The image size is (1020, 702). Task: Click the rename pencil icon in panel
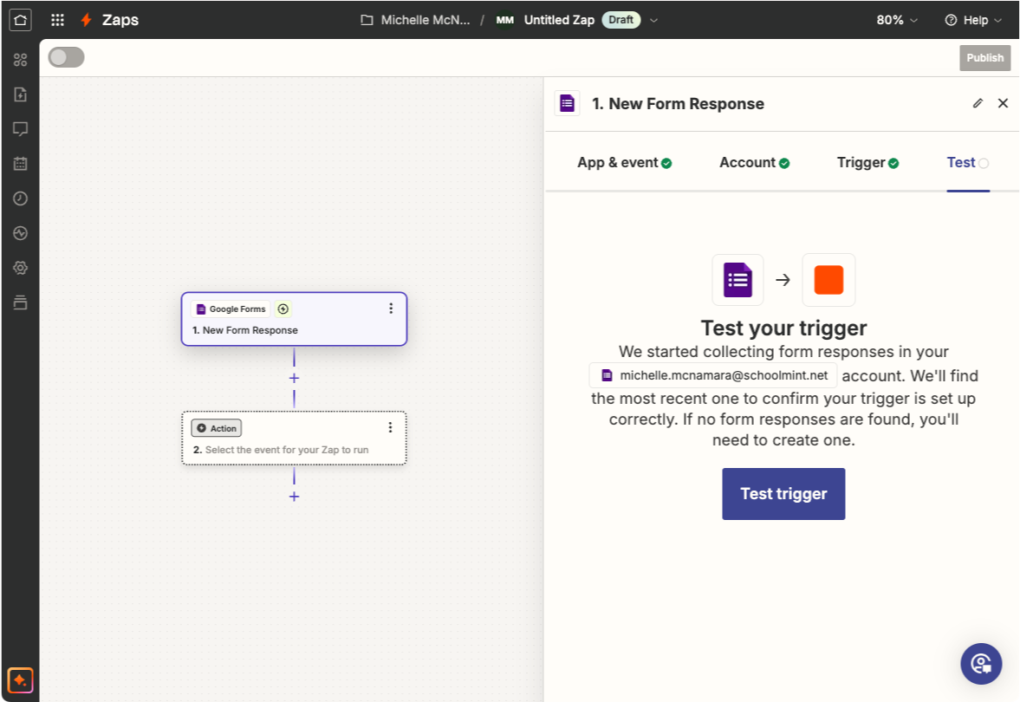(977, 103)
